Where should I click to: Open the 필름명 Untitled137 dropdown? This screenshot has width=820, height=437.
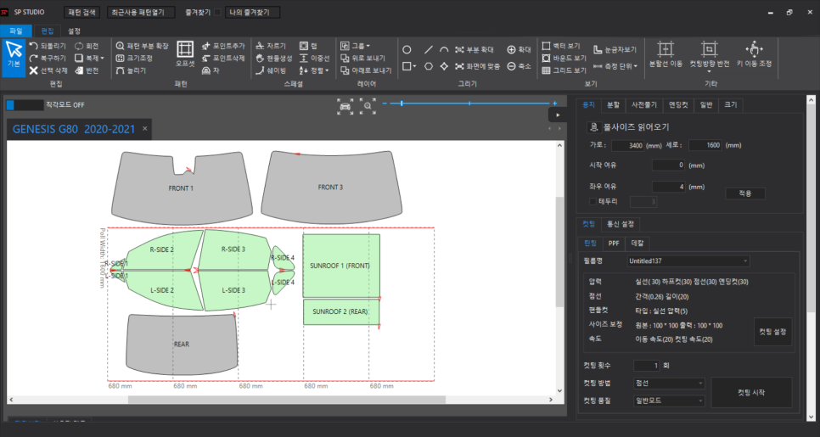click(x=688, y=261)
